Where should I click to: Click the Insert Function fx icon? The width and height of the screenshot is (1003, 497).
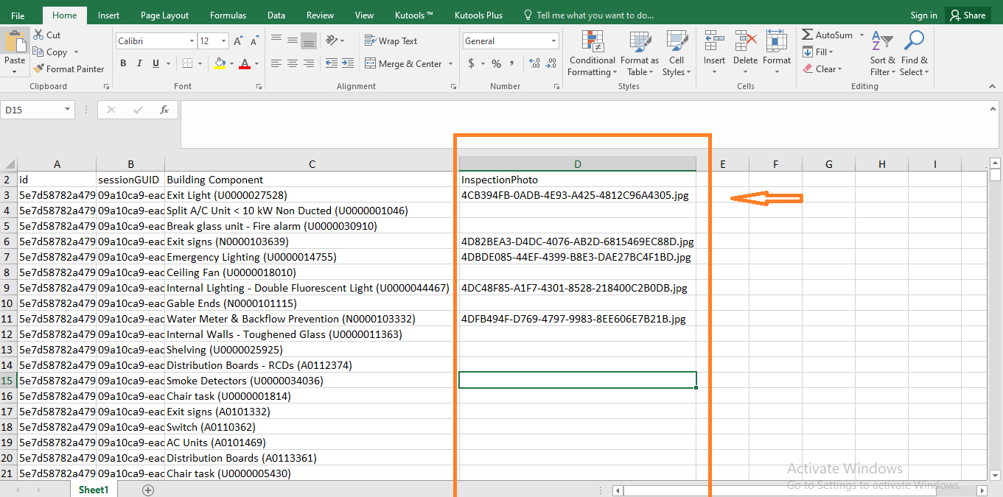point(164,110)
